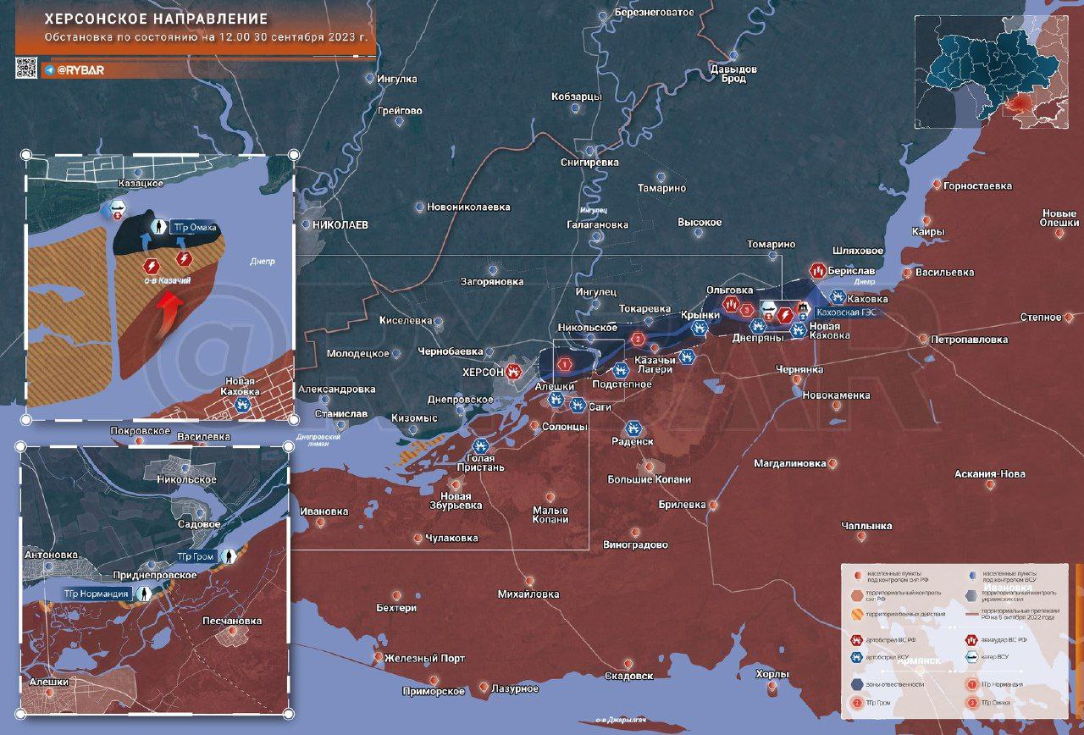This screenshot has height=735, width=1084.
Task: Click the катер ВСУ legend icon
Action: pos(974,657)
